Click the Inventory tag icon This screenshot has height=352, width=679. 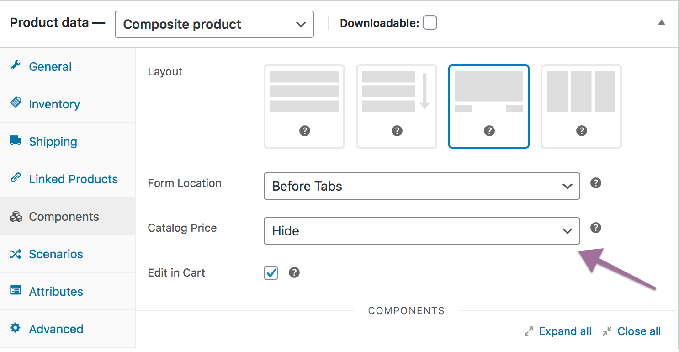tap(16, 102)
